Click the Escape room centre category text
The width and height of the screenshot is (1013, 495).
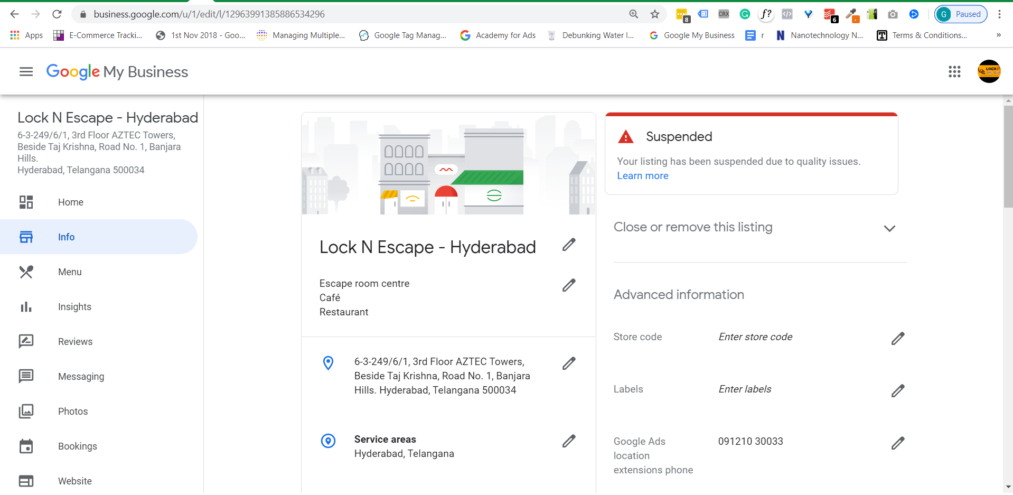pyautogui.click(x=364, y=284)
